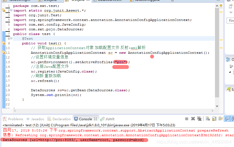Click getBean(DataSources.class) on line 19

pyautogui.click(x=99, y=90)
